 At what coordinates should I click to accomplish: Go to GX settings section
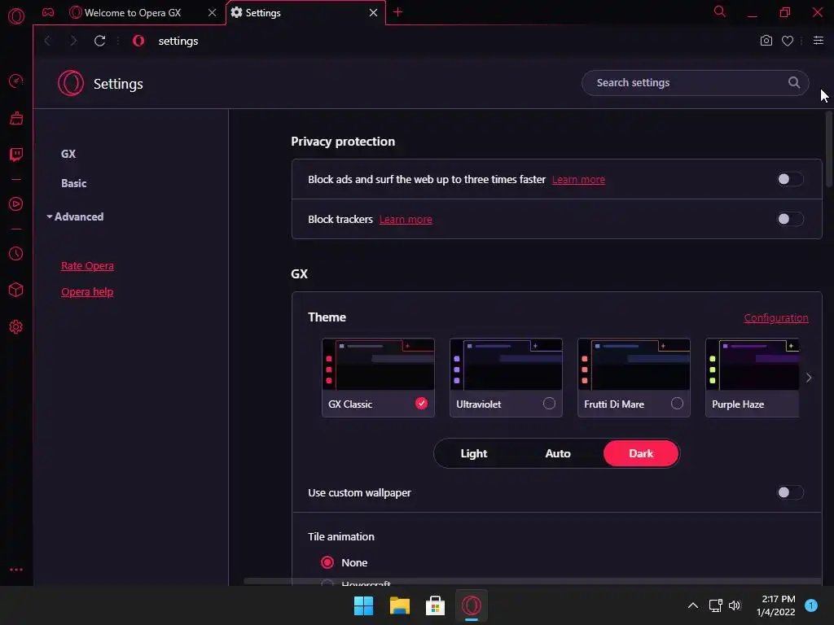pyautogui.click(x=68, y=154)
